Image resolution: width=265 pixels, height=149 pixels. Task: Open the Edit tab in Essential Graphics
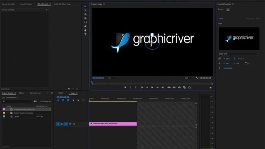[x=228, y=9]
